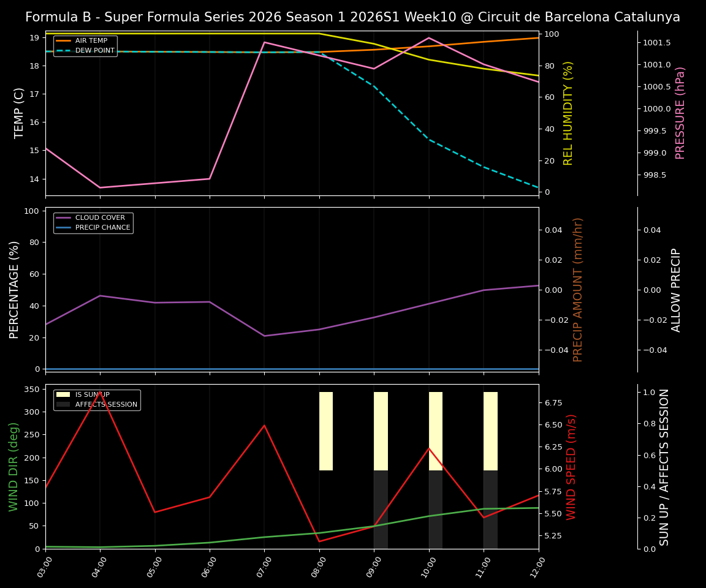Viewport: 706px width, 588px height.
Task: Click the CLOUD COVER legend line symbol
Action: (x=63, y=217)
